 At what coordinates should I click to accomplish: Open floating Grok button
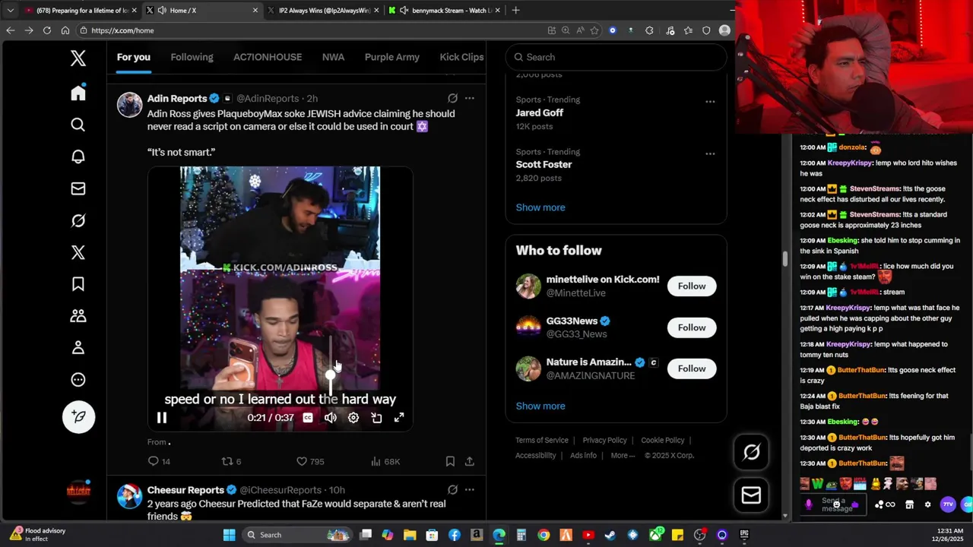(751, 453)
